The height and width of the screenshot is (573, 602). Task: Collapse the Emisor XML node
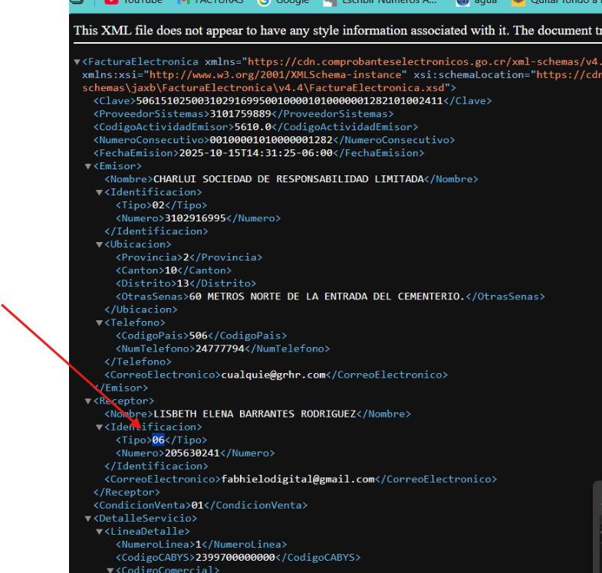(88, 166)
